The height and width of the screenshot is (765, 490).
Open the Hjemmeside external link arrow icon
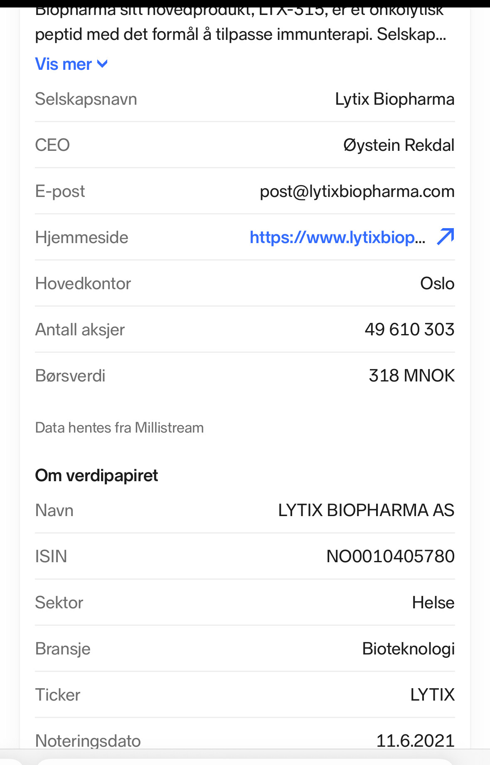tap(446, 237)
